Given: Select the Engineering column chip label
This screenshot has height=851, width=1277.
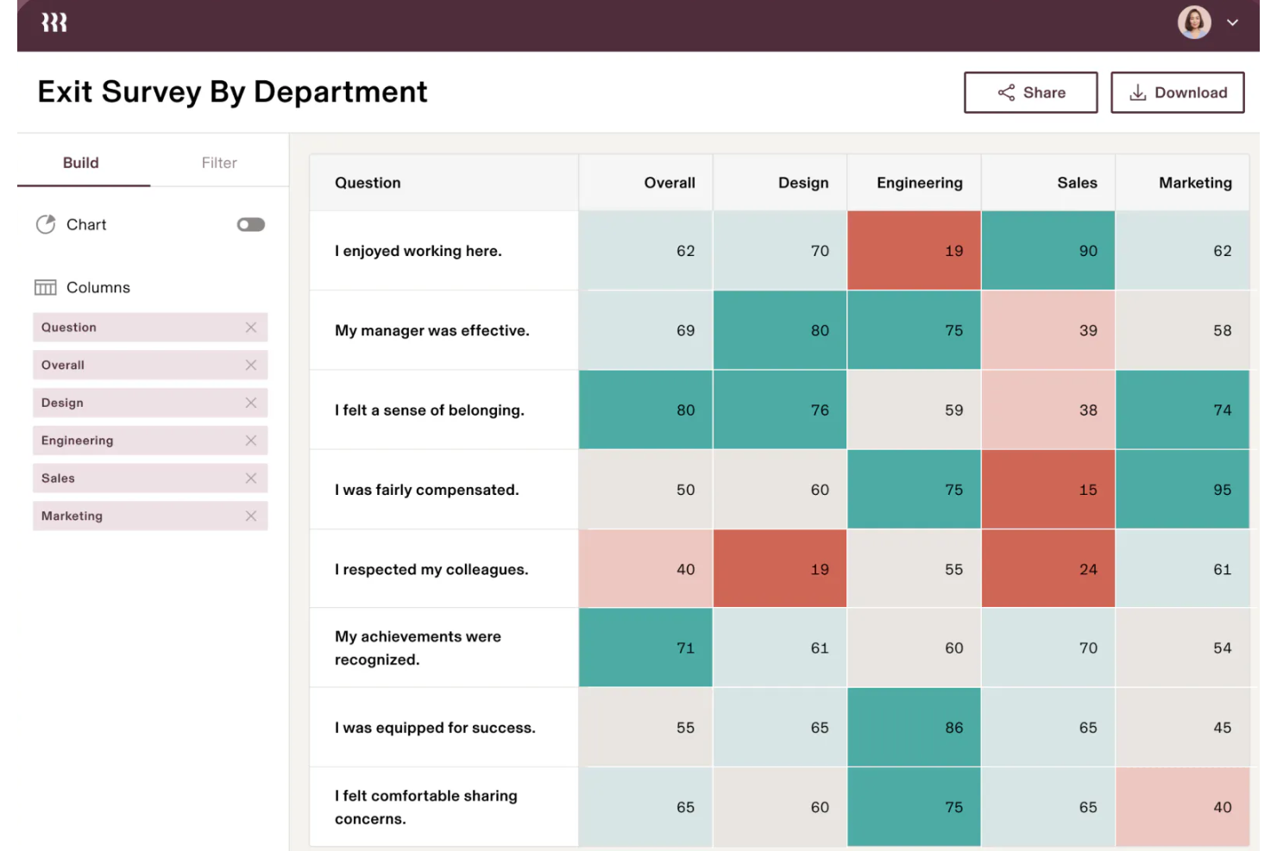Looking at the screenshot, I should click(78, 441).
